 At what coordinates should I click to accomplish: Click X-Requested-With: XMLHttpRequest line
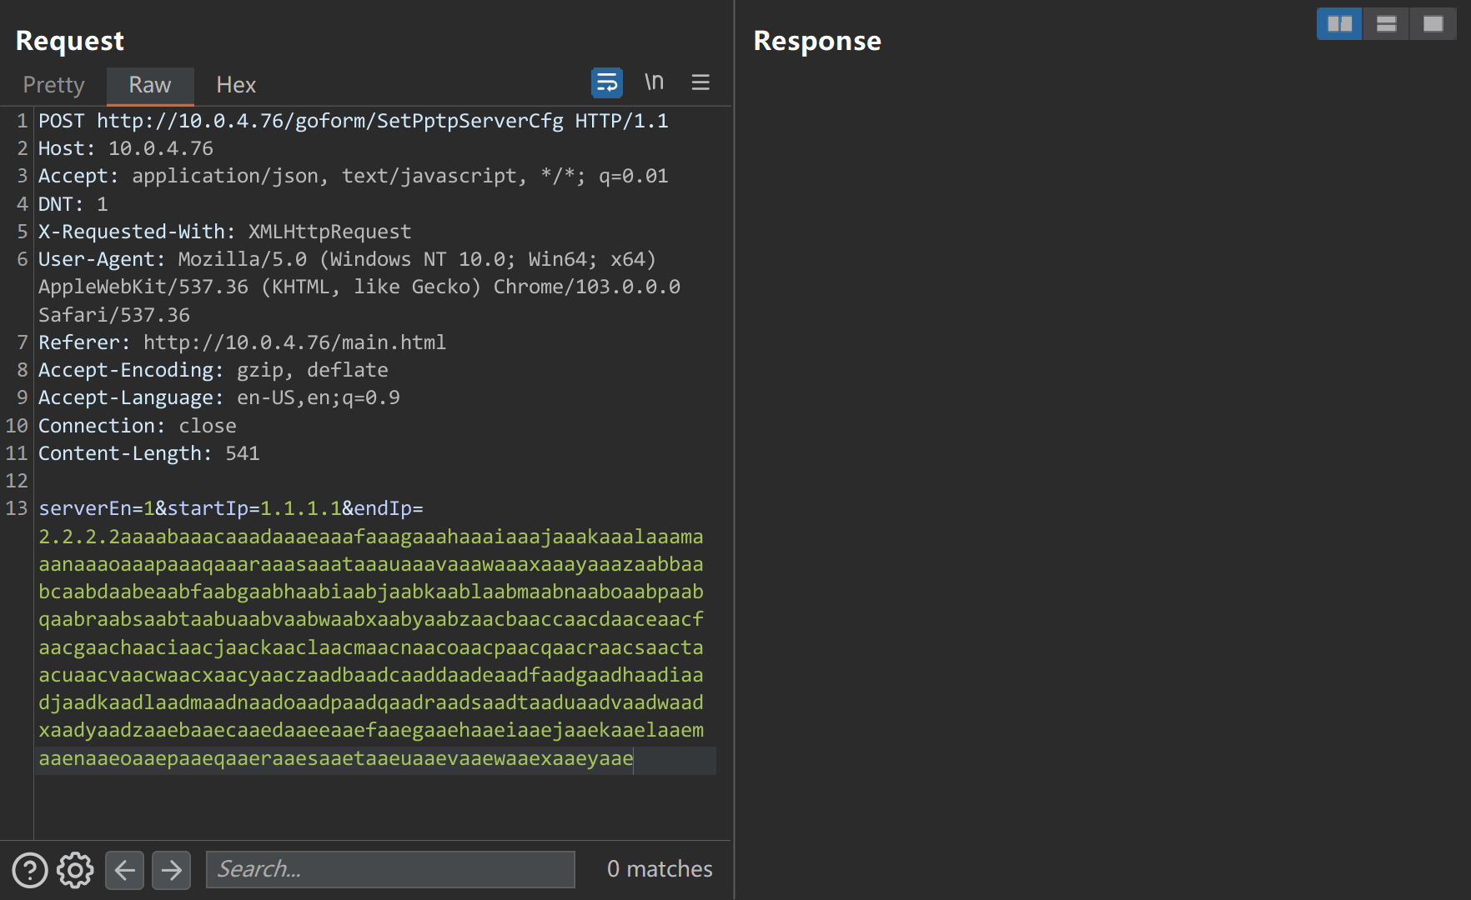(x=225, y=232)
